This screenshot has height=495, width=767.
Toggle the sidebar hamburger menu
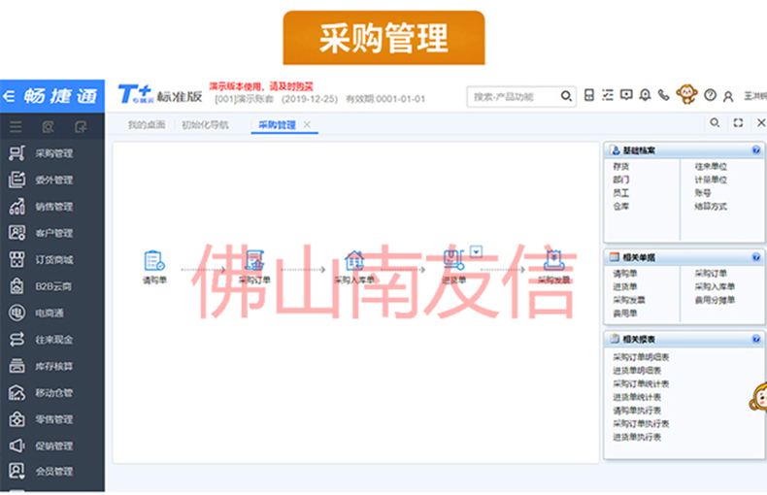(16, 125)
